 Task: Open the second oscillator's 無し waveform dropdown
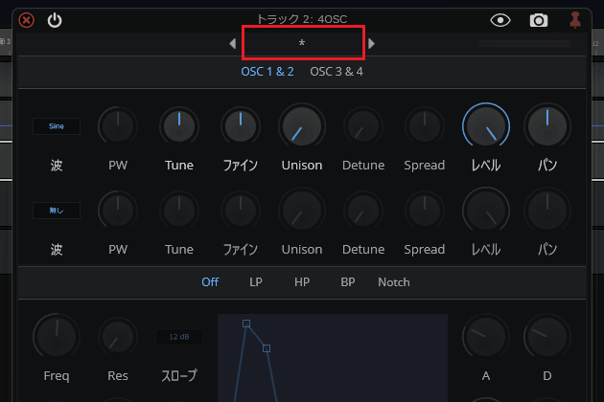[x=57, y=209]
